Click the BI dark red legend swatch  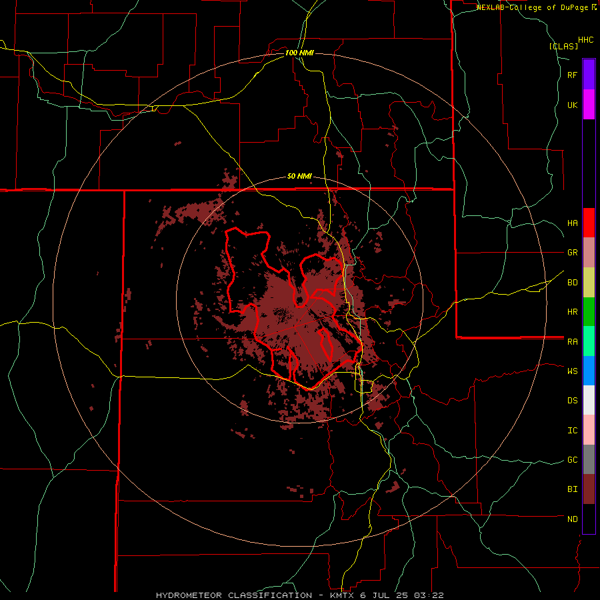[x=589, y=489]
